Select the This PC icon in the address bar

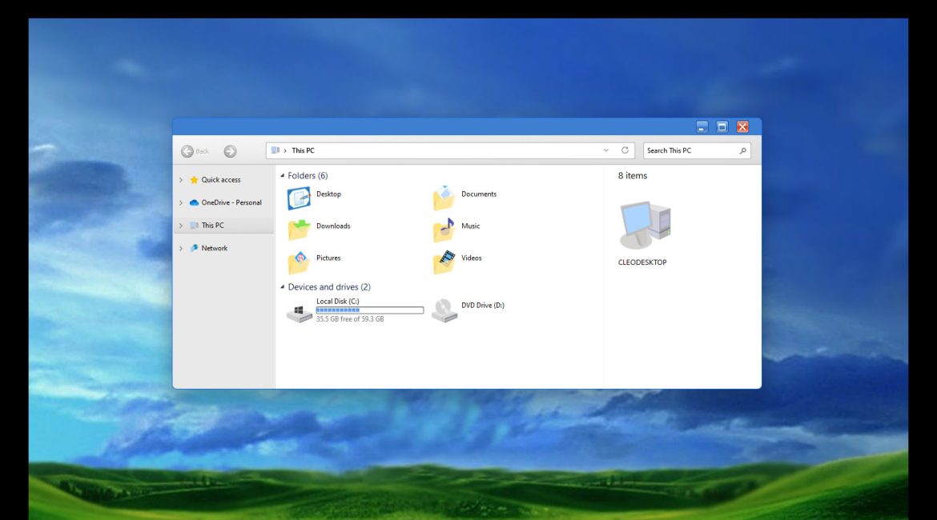pos(302,150)
